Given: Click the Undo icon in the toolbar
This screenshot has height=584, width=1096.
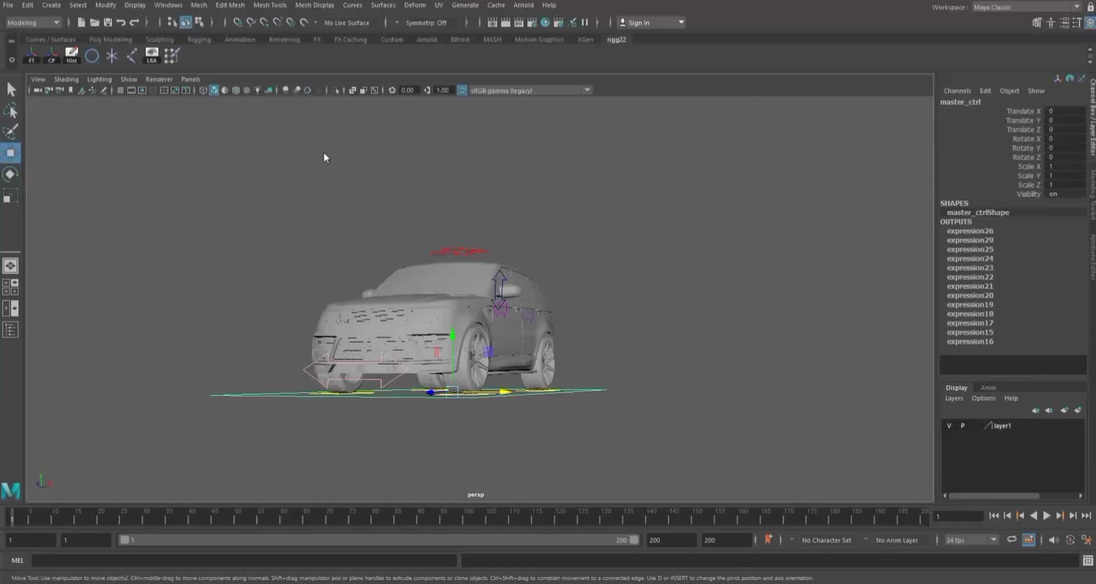Looking at the screenshot, I should pyautogui.click(x=120, y=23).
